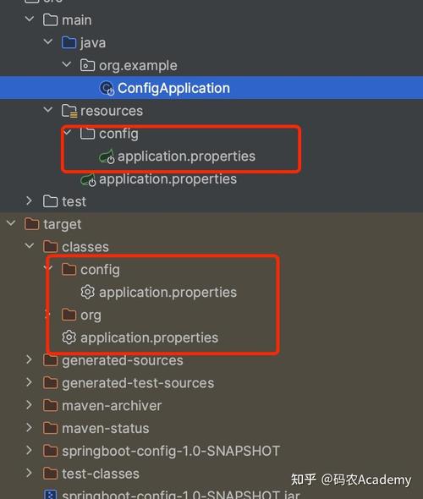This screenshot has width=423, height=499.
Task: Click the target folder icon
Action: pos(32,224)
